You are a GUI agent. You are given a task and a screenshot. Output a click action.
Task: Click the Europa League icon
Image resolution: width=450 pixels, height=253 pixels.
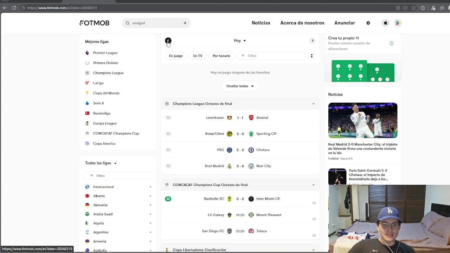[87, 123]
